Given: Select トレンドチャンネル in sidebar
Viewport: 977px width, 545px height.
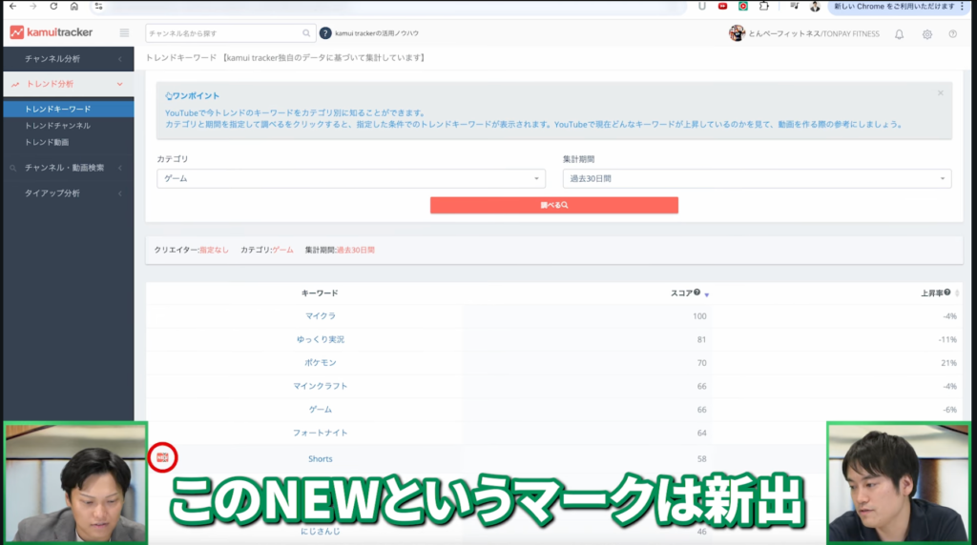Looking at the screenshot, I should (x=57, y=126).
